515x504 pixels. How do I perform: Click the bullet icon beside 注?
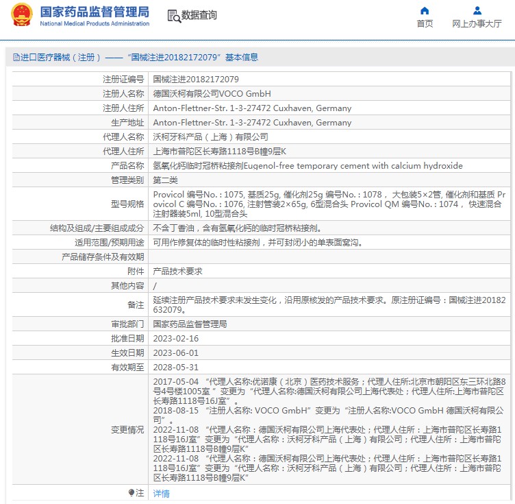pyautogui.click(x=131, y=492)
